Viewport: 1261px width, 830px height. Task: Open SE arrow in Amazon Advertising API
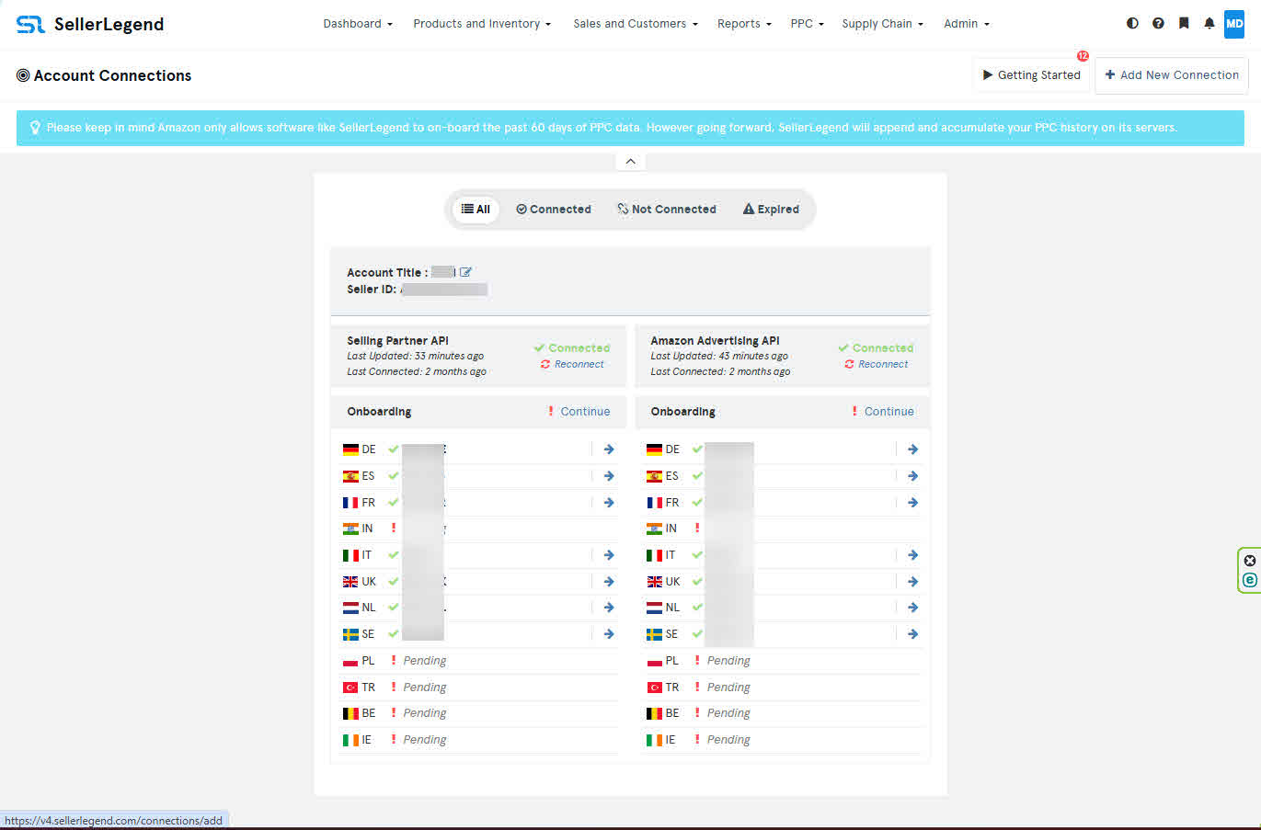pos(912,634)
